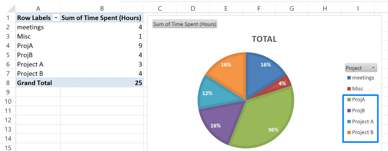The height and width of the screenshot is (151, 388).
Task: Click the Grand Total cell
Action: (x=34, y=83)
